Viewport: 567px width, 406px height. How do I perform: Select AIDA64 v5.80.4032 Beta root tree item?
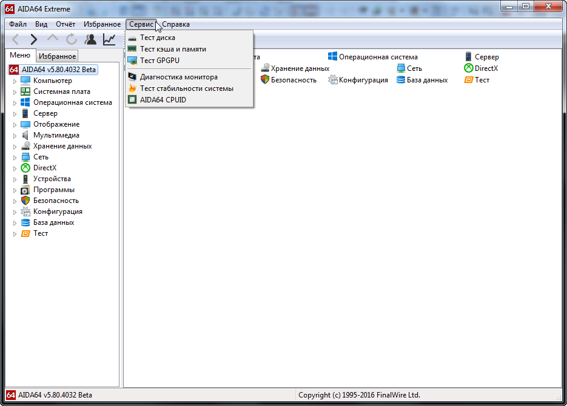pos(53,69)
